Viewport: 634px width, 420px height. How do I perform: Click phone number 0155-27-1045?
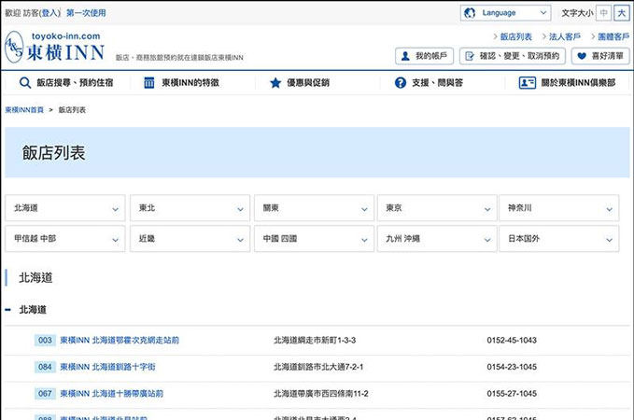pyautogui.click(x=512, y=394)
